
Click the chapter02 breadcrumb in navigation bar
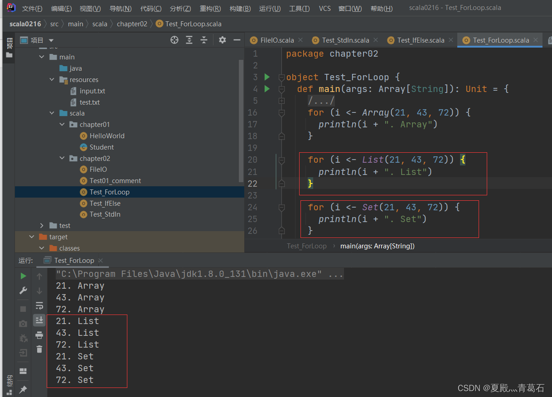tap(132, 24)
